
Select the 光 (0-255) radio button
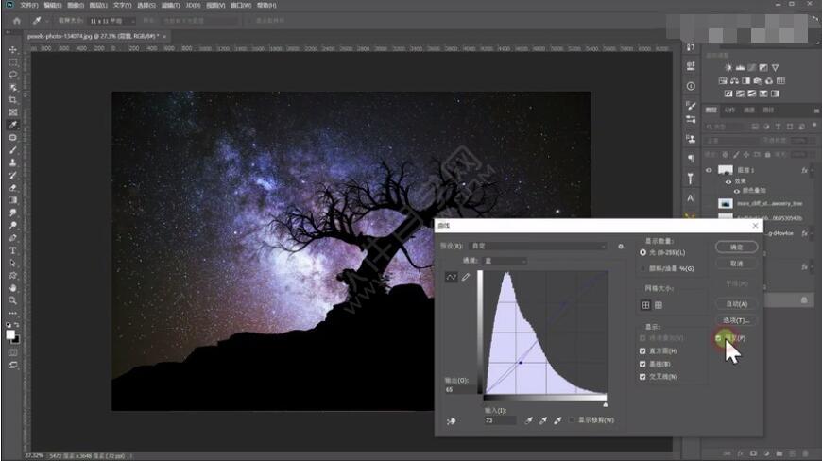pos(643,253)
